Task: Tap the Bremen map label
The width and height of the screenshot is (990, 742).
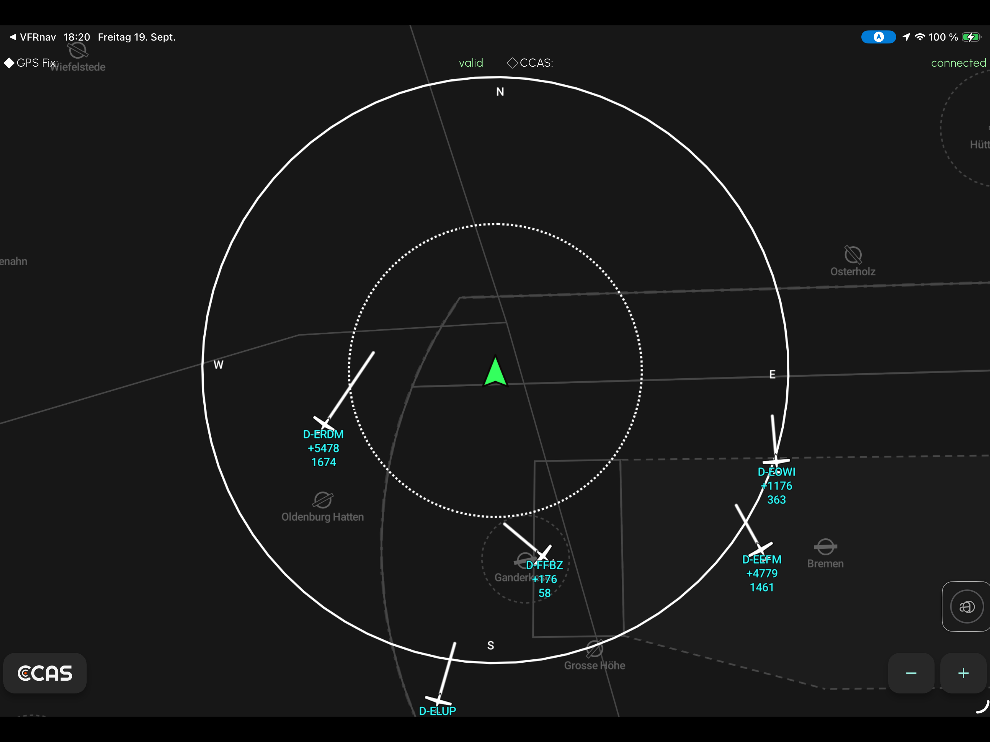Action: pos(825,564)
